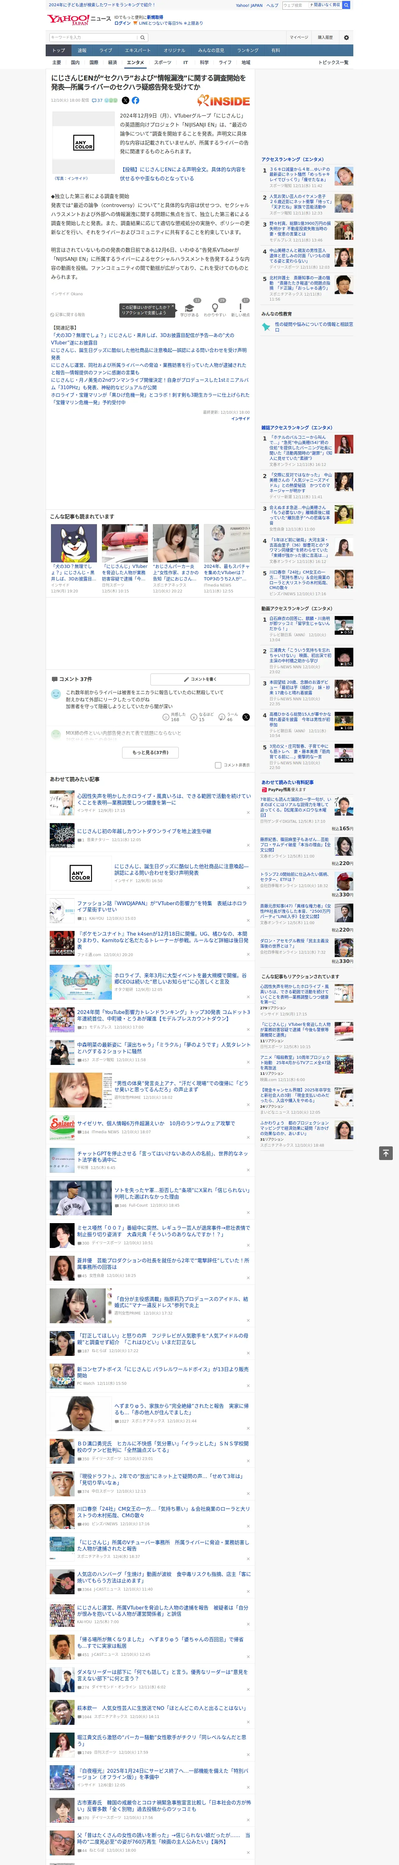The image size is (399, 1865).
Task: Click the blue search button in header
Action: point(346,5)
